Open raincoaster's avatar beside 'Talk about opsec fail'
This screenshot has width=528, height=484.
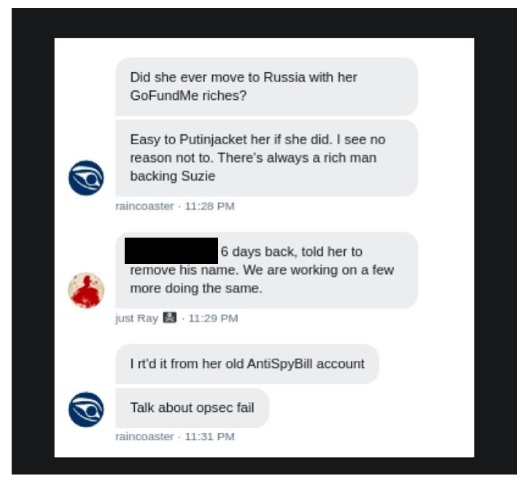[86, 409]
